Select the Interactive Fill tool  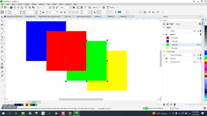coord(2,75)
